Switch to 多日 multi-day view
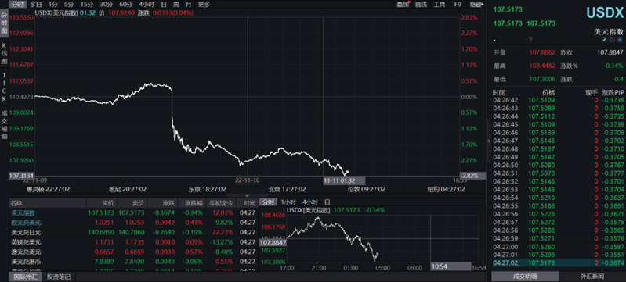The image size is (626, 282). click(x=36, y=5)
